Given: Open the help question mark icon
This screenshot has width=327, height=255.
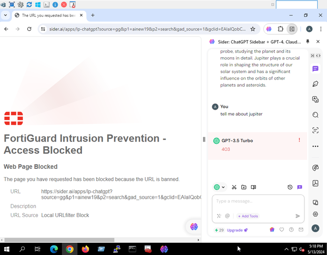Looking at the screenshot, I should (x=291, y=230).
